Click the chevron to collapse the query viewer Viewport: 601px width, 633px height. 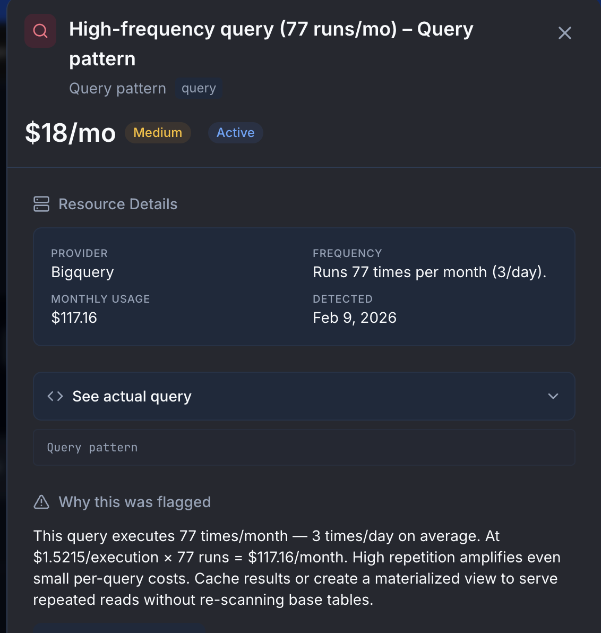[x=553, y=396]
